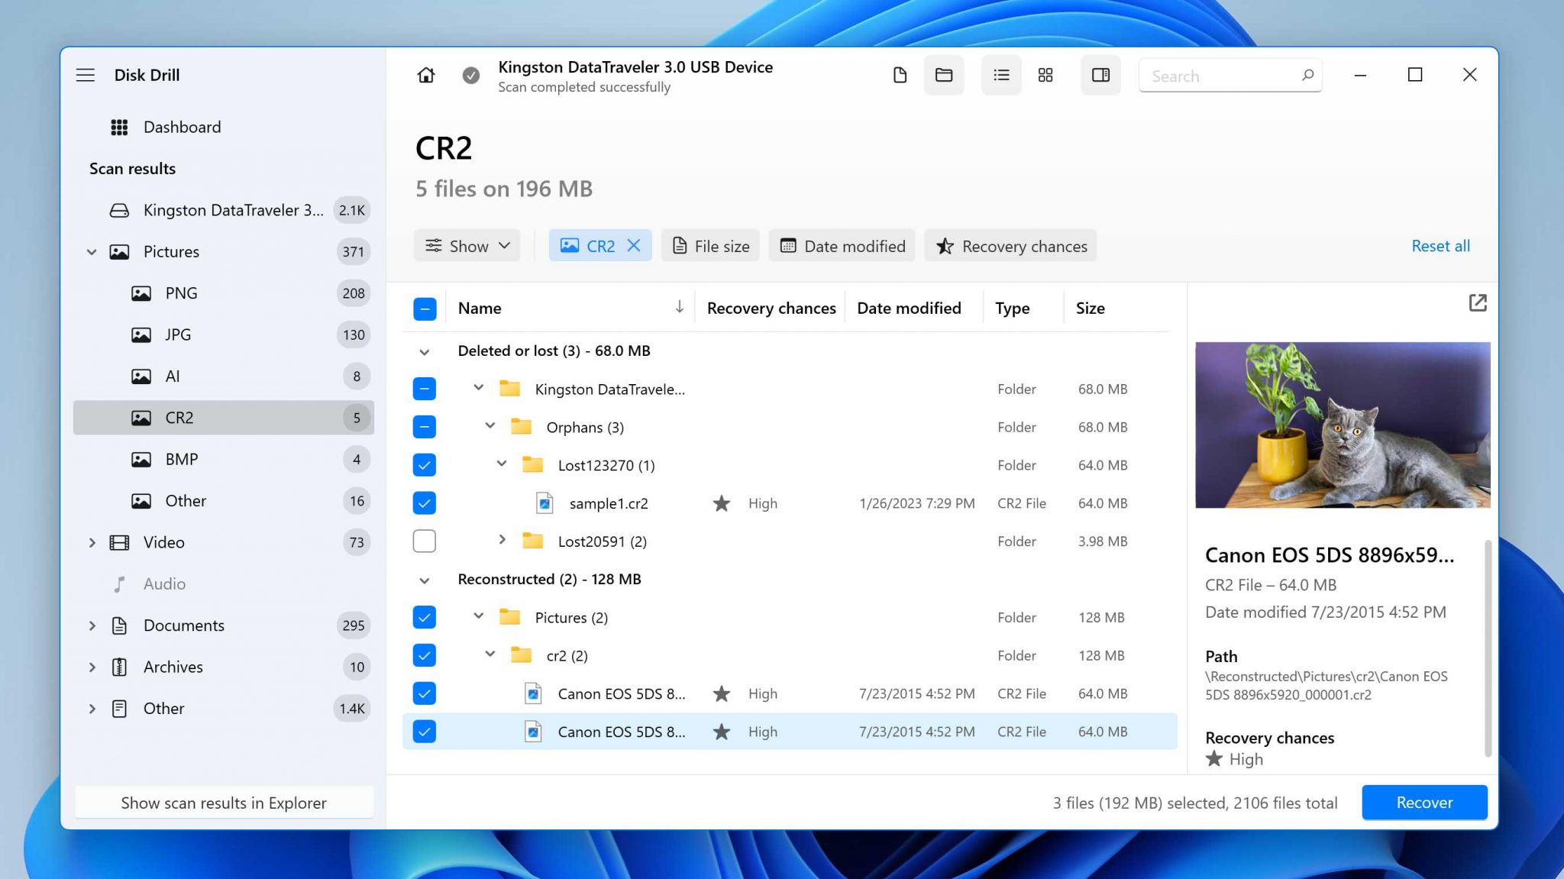Open the preview in external window
Image resolution: width=1564 pixels, height=879 pixels.
click(x=1477, y=303)
